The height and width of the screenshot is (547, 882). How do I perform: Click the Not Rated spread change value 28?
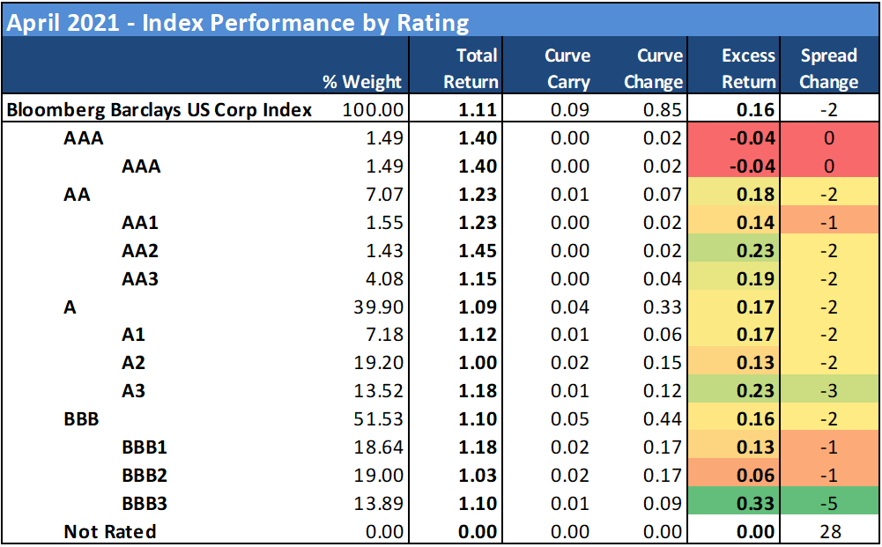tap(828, 532)
